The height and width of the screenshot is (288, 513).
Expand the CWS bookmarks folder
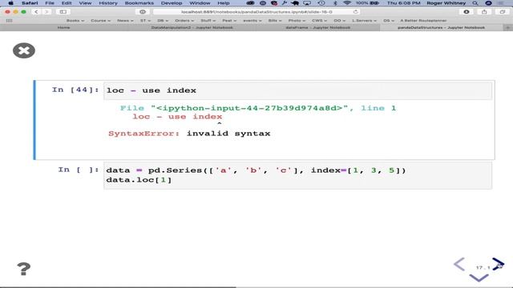pyautogui.click(x=319, y=21)
